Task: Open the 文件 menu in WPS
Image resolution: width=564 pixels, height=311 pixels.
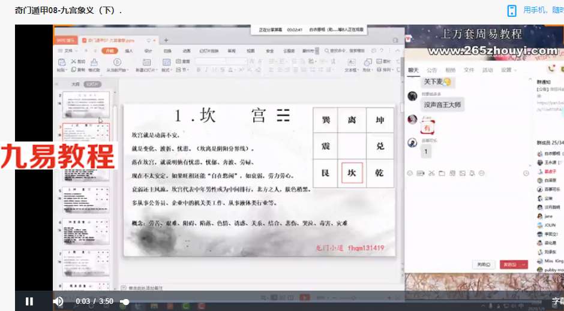Action: (x=68, y=51)
